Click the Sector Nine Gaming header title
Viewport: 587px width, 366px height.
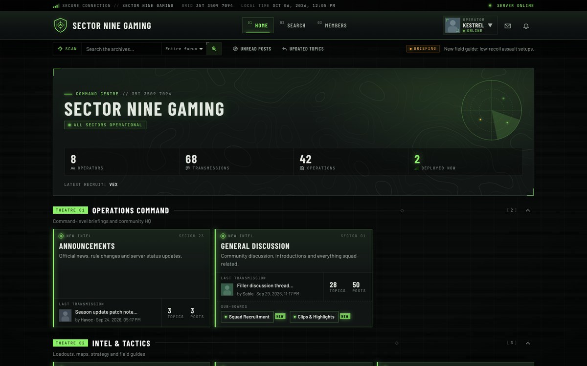click(112, 25)
